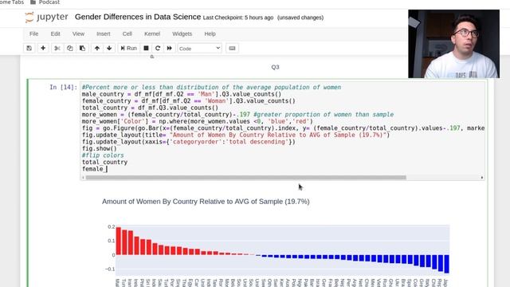Click the chart title Amount of Women By Country

click(206, 202)
